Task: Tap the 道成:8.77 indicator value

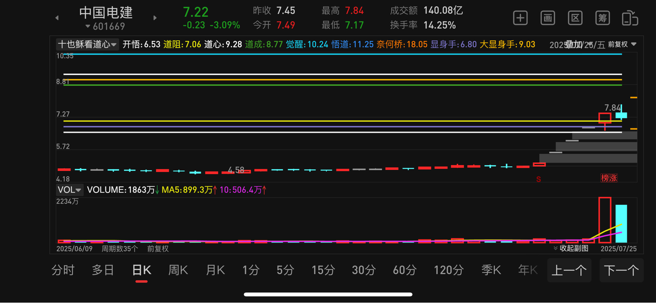Action: pos(264,44)
